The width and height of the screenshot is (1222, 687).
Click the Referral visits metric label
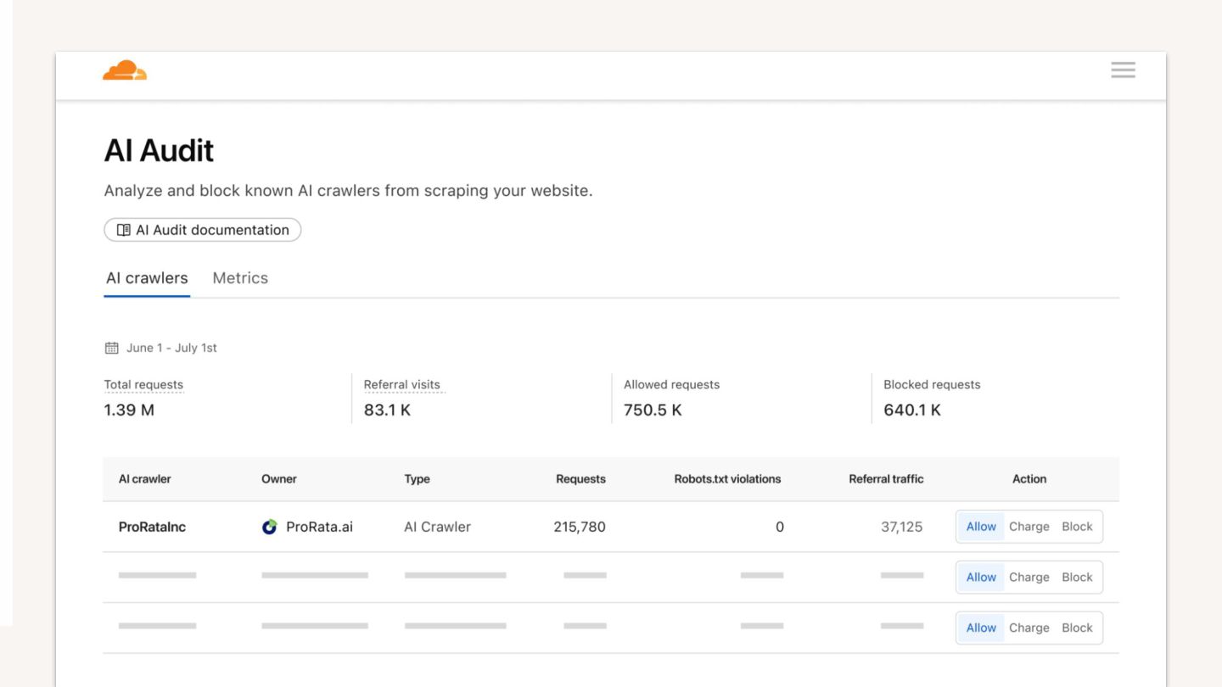click(x=402, y=385)
